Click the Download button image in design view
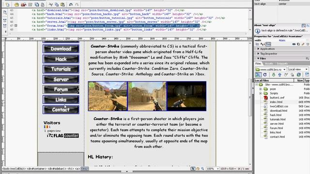Viewport: 310px width, 174px height. coord(61,49)
